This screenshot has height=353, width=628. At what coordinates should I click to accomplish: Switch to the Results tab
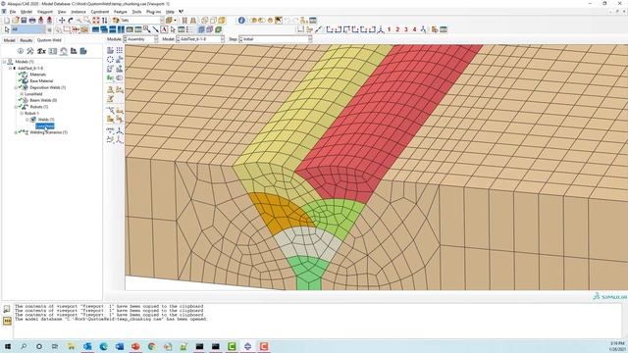pyautogui.click(x=26, y=40)
